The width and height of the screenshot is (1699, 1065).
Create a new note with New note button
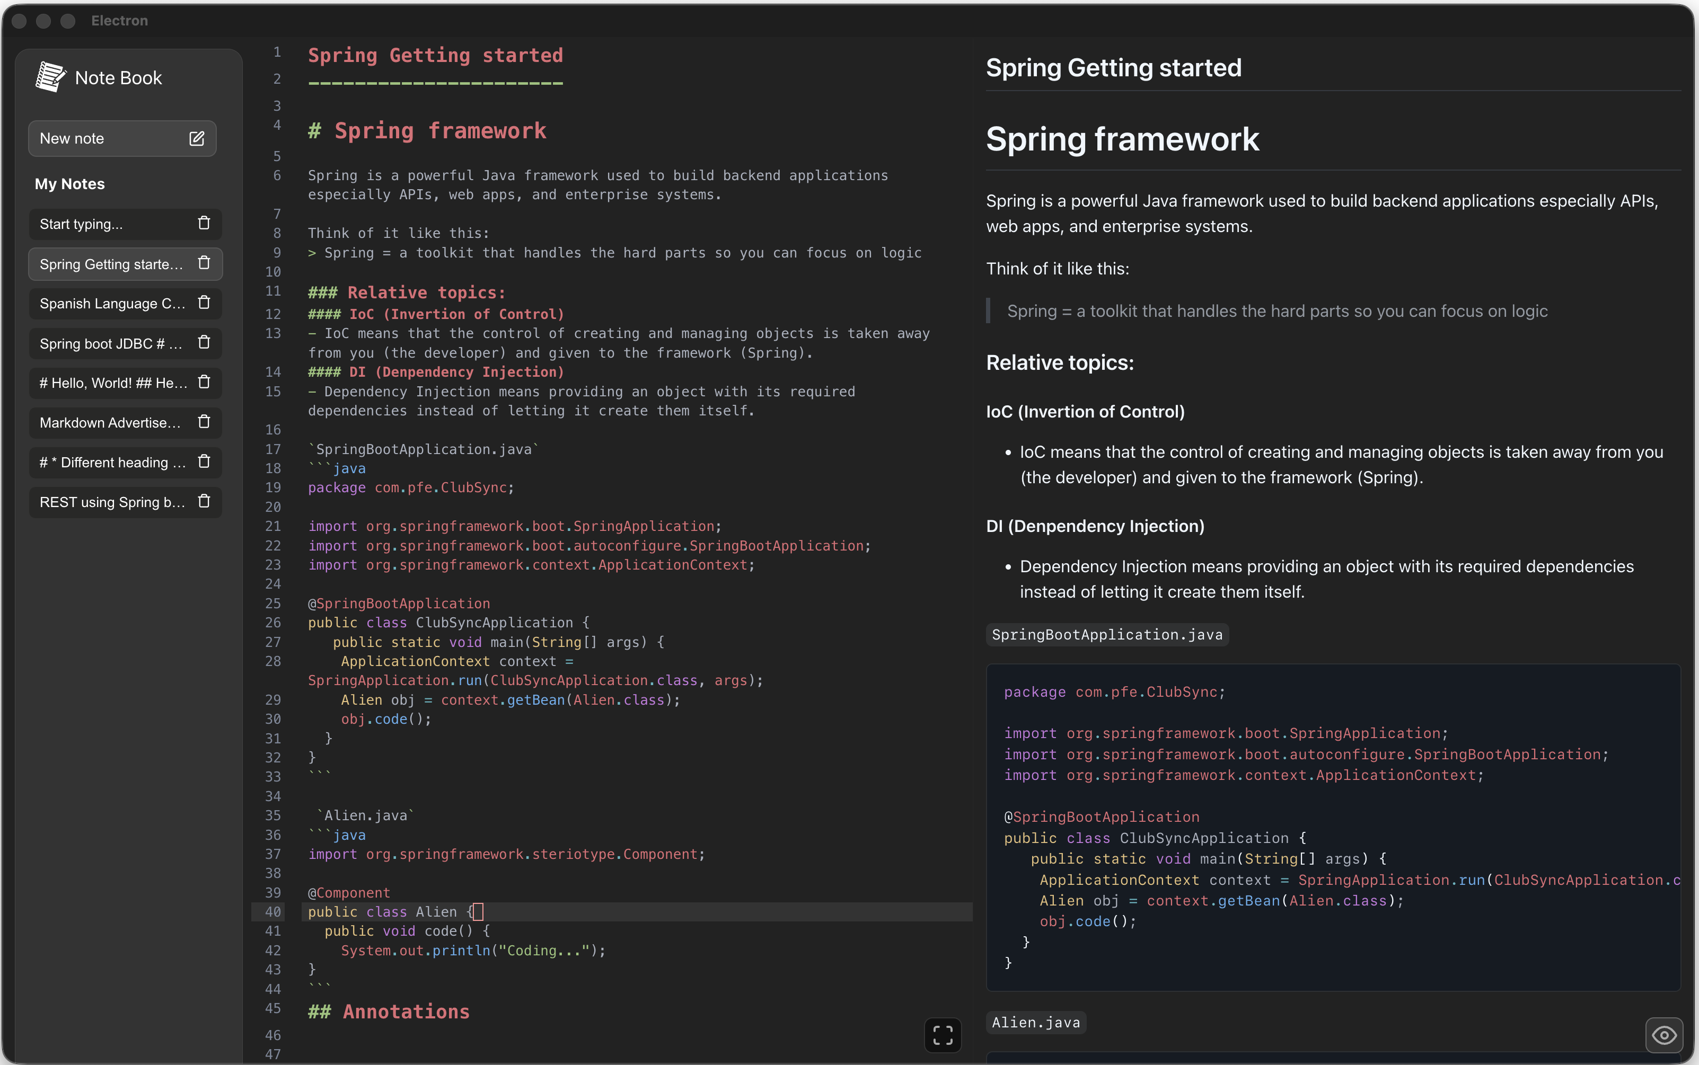pos(122,139)
